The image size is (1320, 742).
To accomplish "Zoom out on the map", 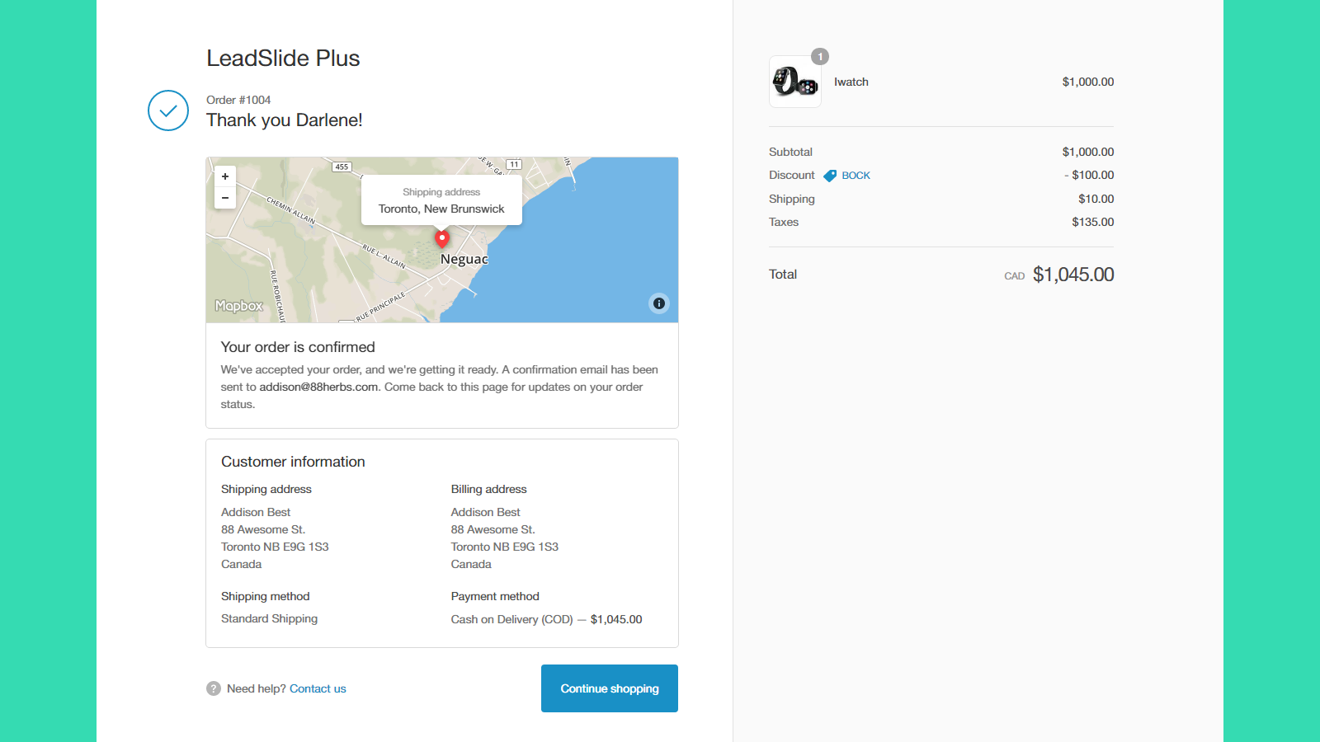I will [x=225, y=198].
